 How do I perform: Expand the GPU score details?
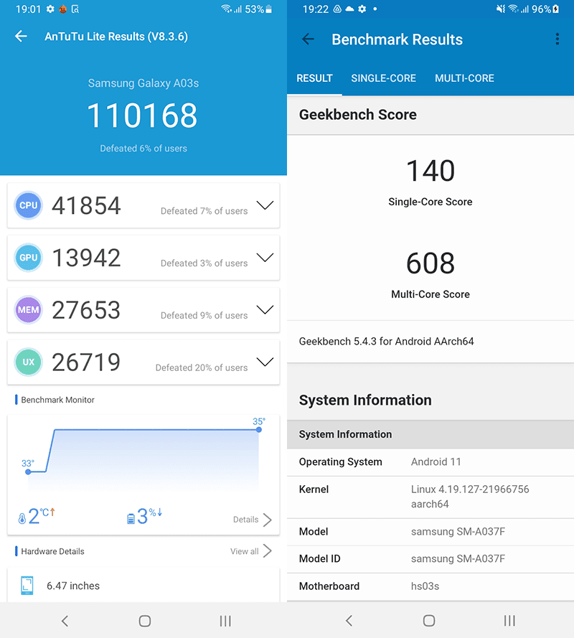click(x=265, y=257)
